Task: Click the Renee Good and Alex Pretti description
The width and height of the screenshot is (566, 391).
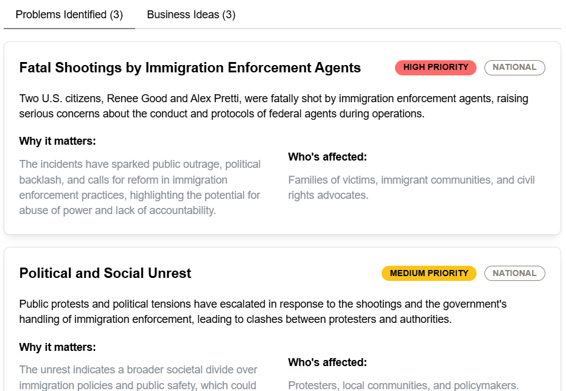Action: pyautogui.click(x=273, y=106)
